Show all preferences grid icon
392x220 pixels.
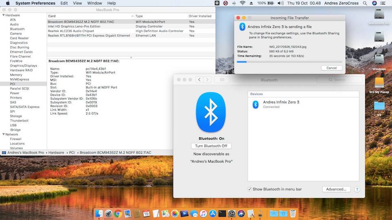point(222,79)
